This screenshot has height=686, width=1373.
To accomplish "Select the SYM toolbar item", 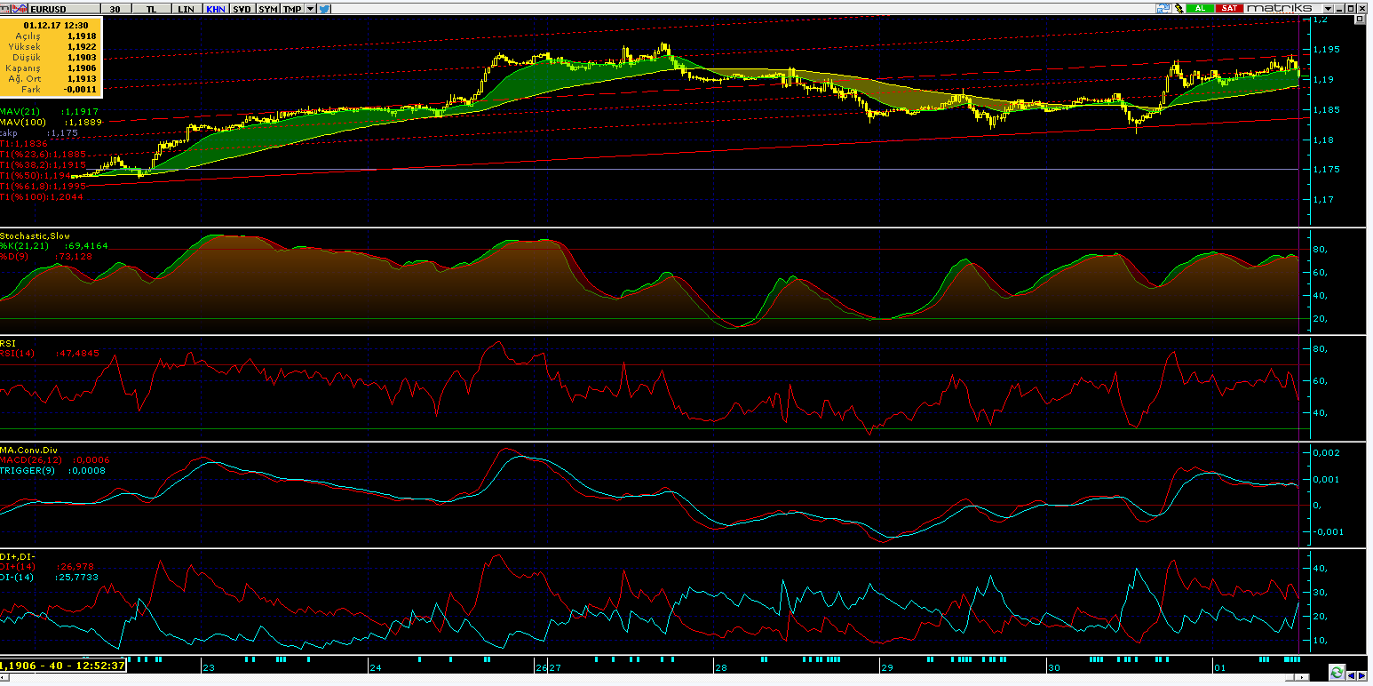I will pos(266,8).
